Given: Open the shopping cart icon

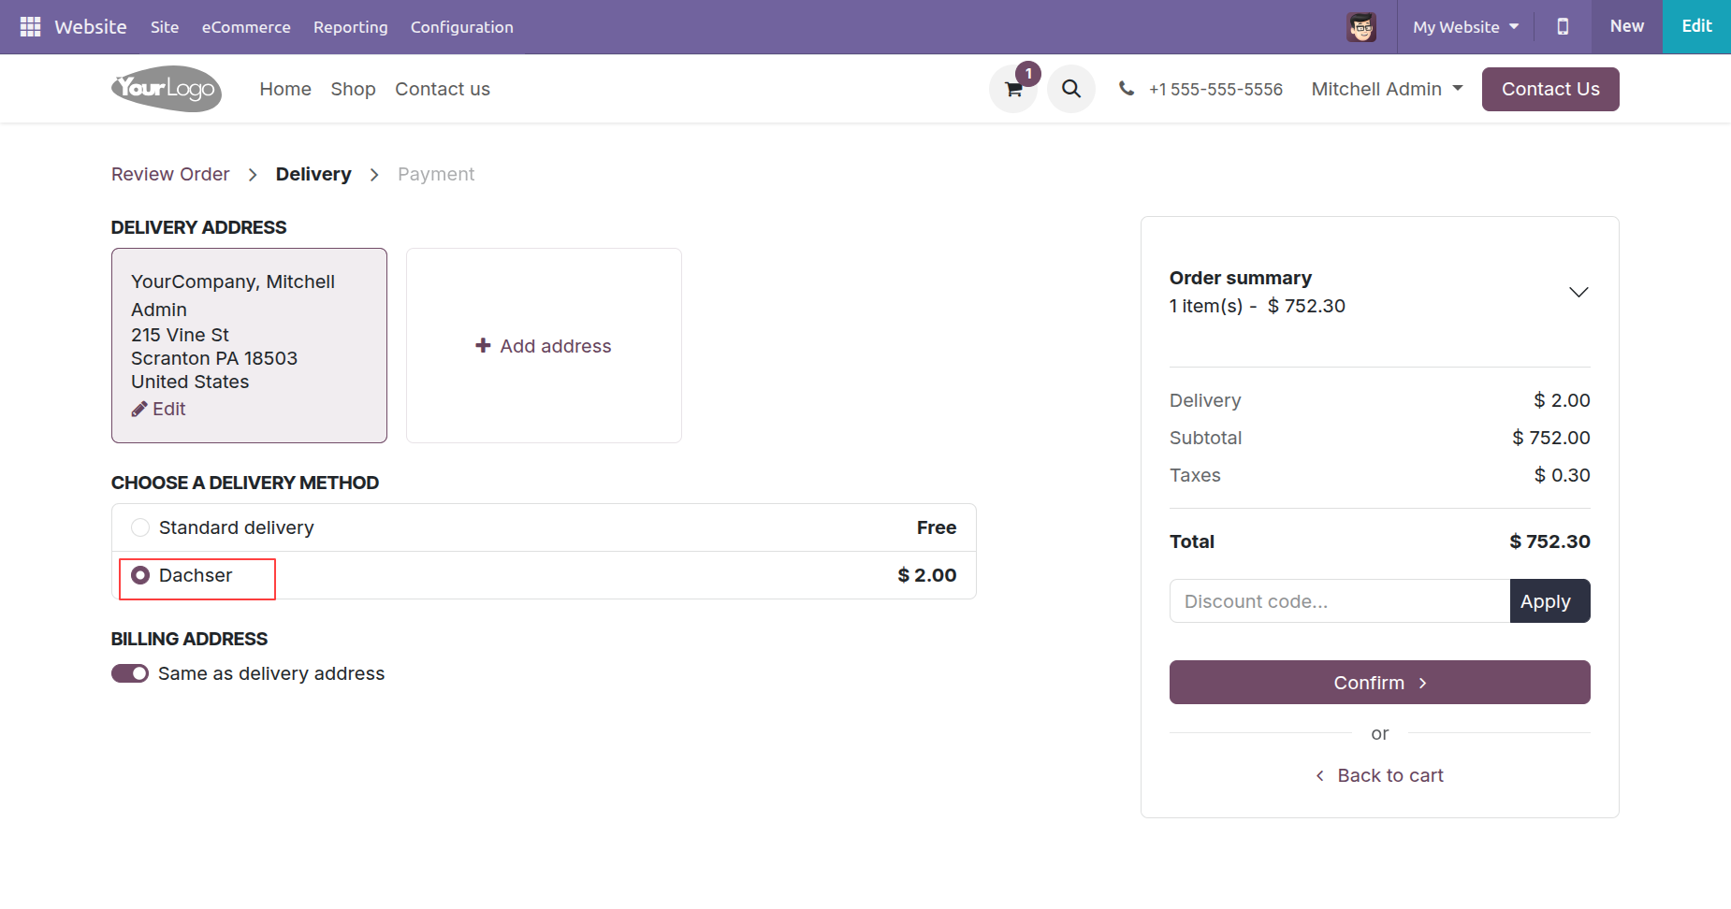Looking at the screenshot, I should [1013, 90].
